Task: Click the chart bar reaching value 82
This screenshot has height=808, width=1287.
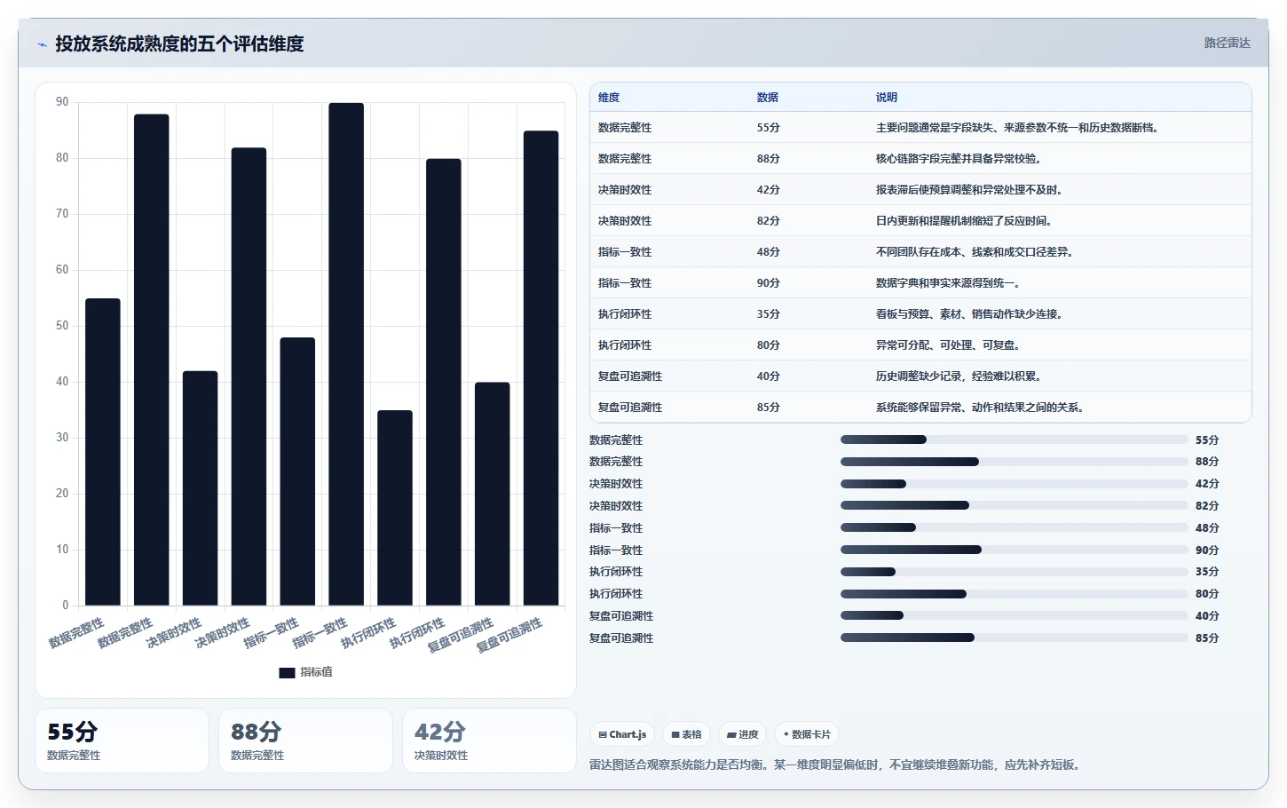Action: click(x=249, y=376)
